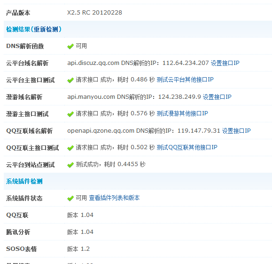The image size is (272, 264).
Task: Open 测试云平台其他接口IP link
Action: (x=185, y=80)
